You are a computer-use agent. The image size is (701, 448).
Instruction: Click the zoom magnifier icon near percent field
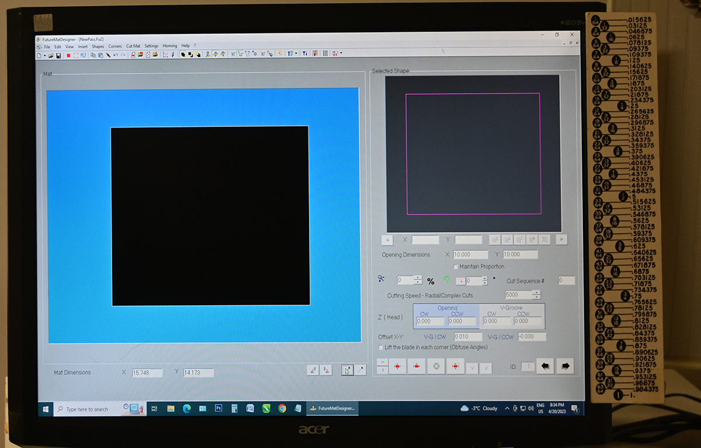coord(381,278)
